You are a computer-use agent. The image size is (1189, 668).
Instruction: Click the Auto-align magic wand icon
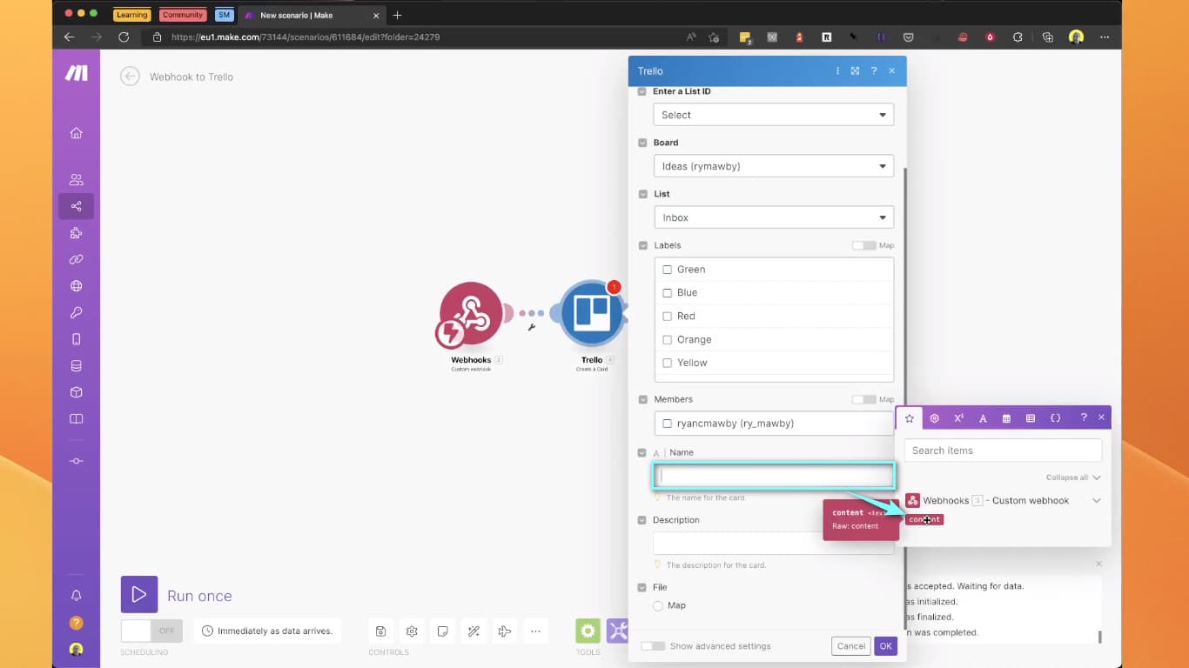474,631
